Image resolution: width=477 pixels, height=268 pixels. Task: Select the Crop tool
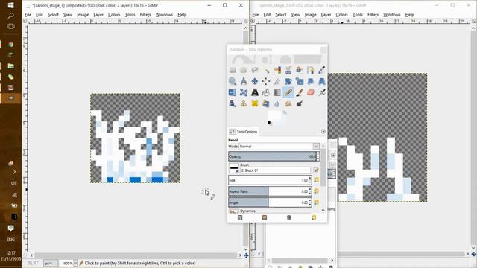[x=277, y=81]
